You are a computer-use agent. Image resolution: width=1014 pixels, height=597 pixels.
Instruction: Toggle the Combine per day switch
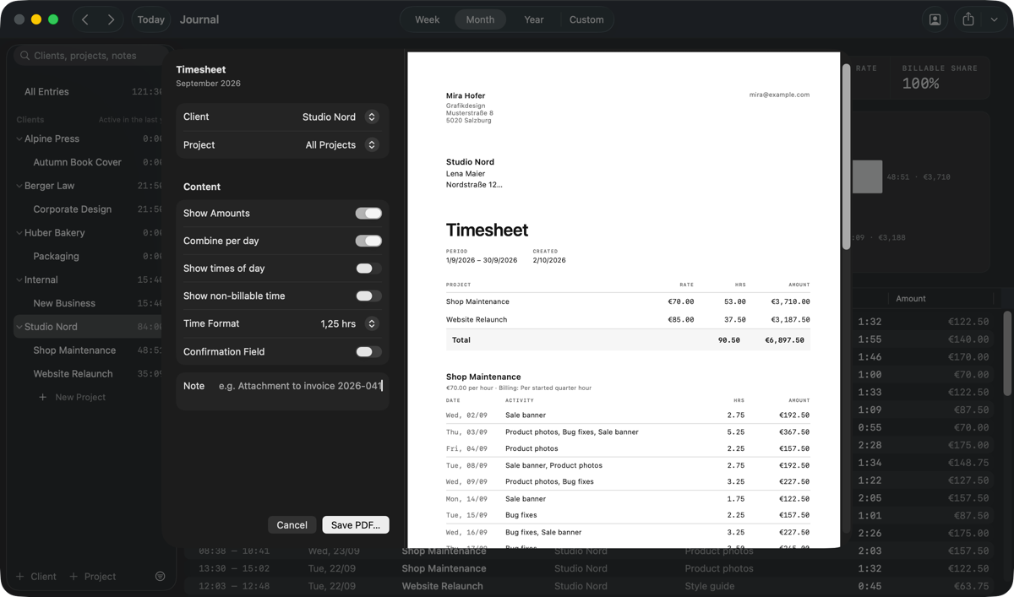pos(368,241)
